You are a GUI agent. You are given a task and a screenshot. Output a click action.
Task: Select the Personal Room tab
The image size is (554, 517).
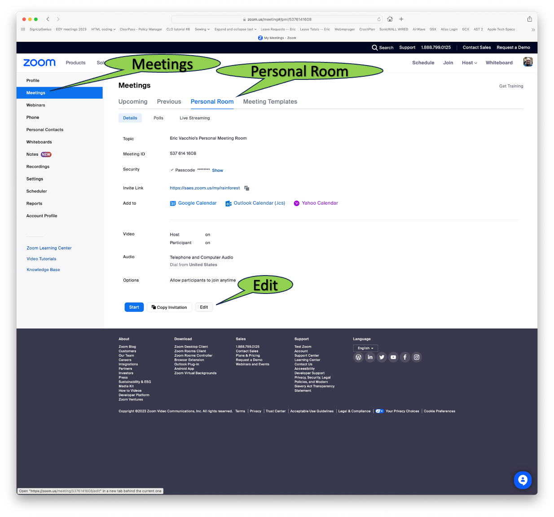tap(212, 102)
